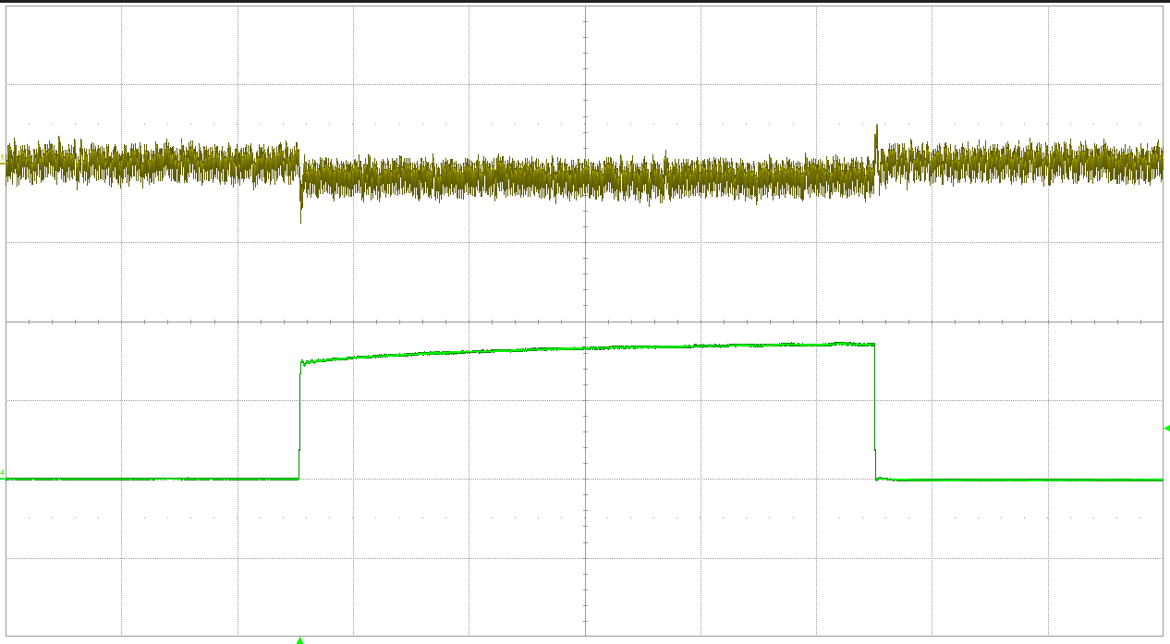The image size is (1170, 644).
Task: Click the falling edge of the green pulse
Action: [x=875, y=411]
